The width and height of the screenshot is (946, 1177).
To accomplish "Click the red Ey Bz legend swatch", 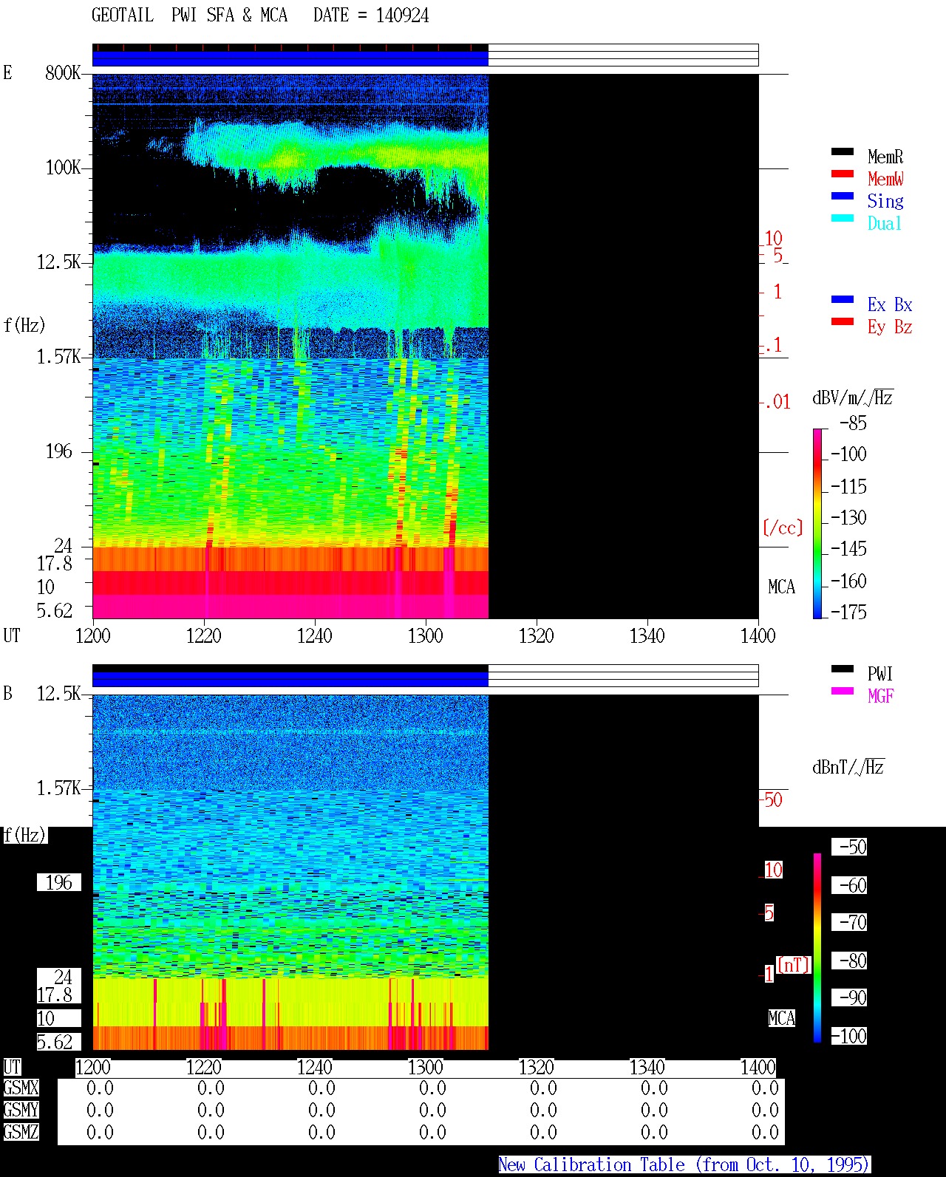I will 843,321.
